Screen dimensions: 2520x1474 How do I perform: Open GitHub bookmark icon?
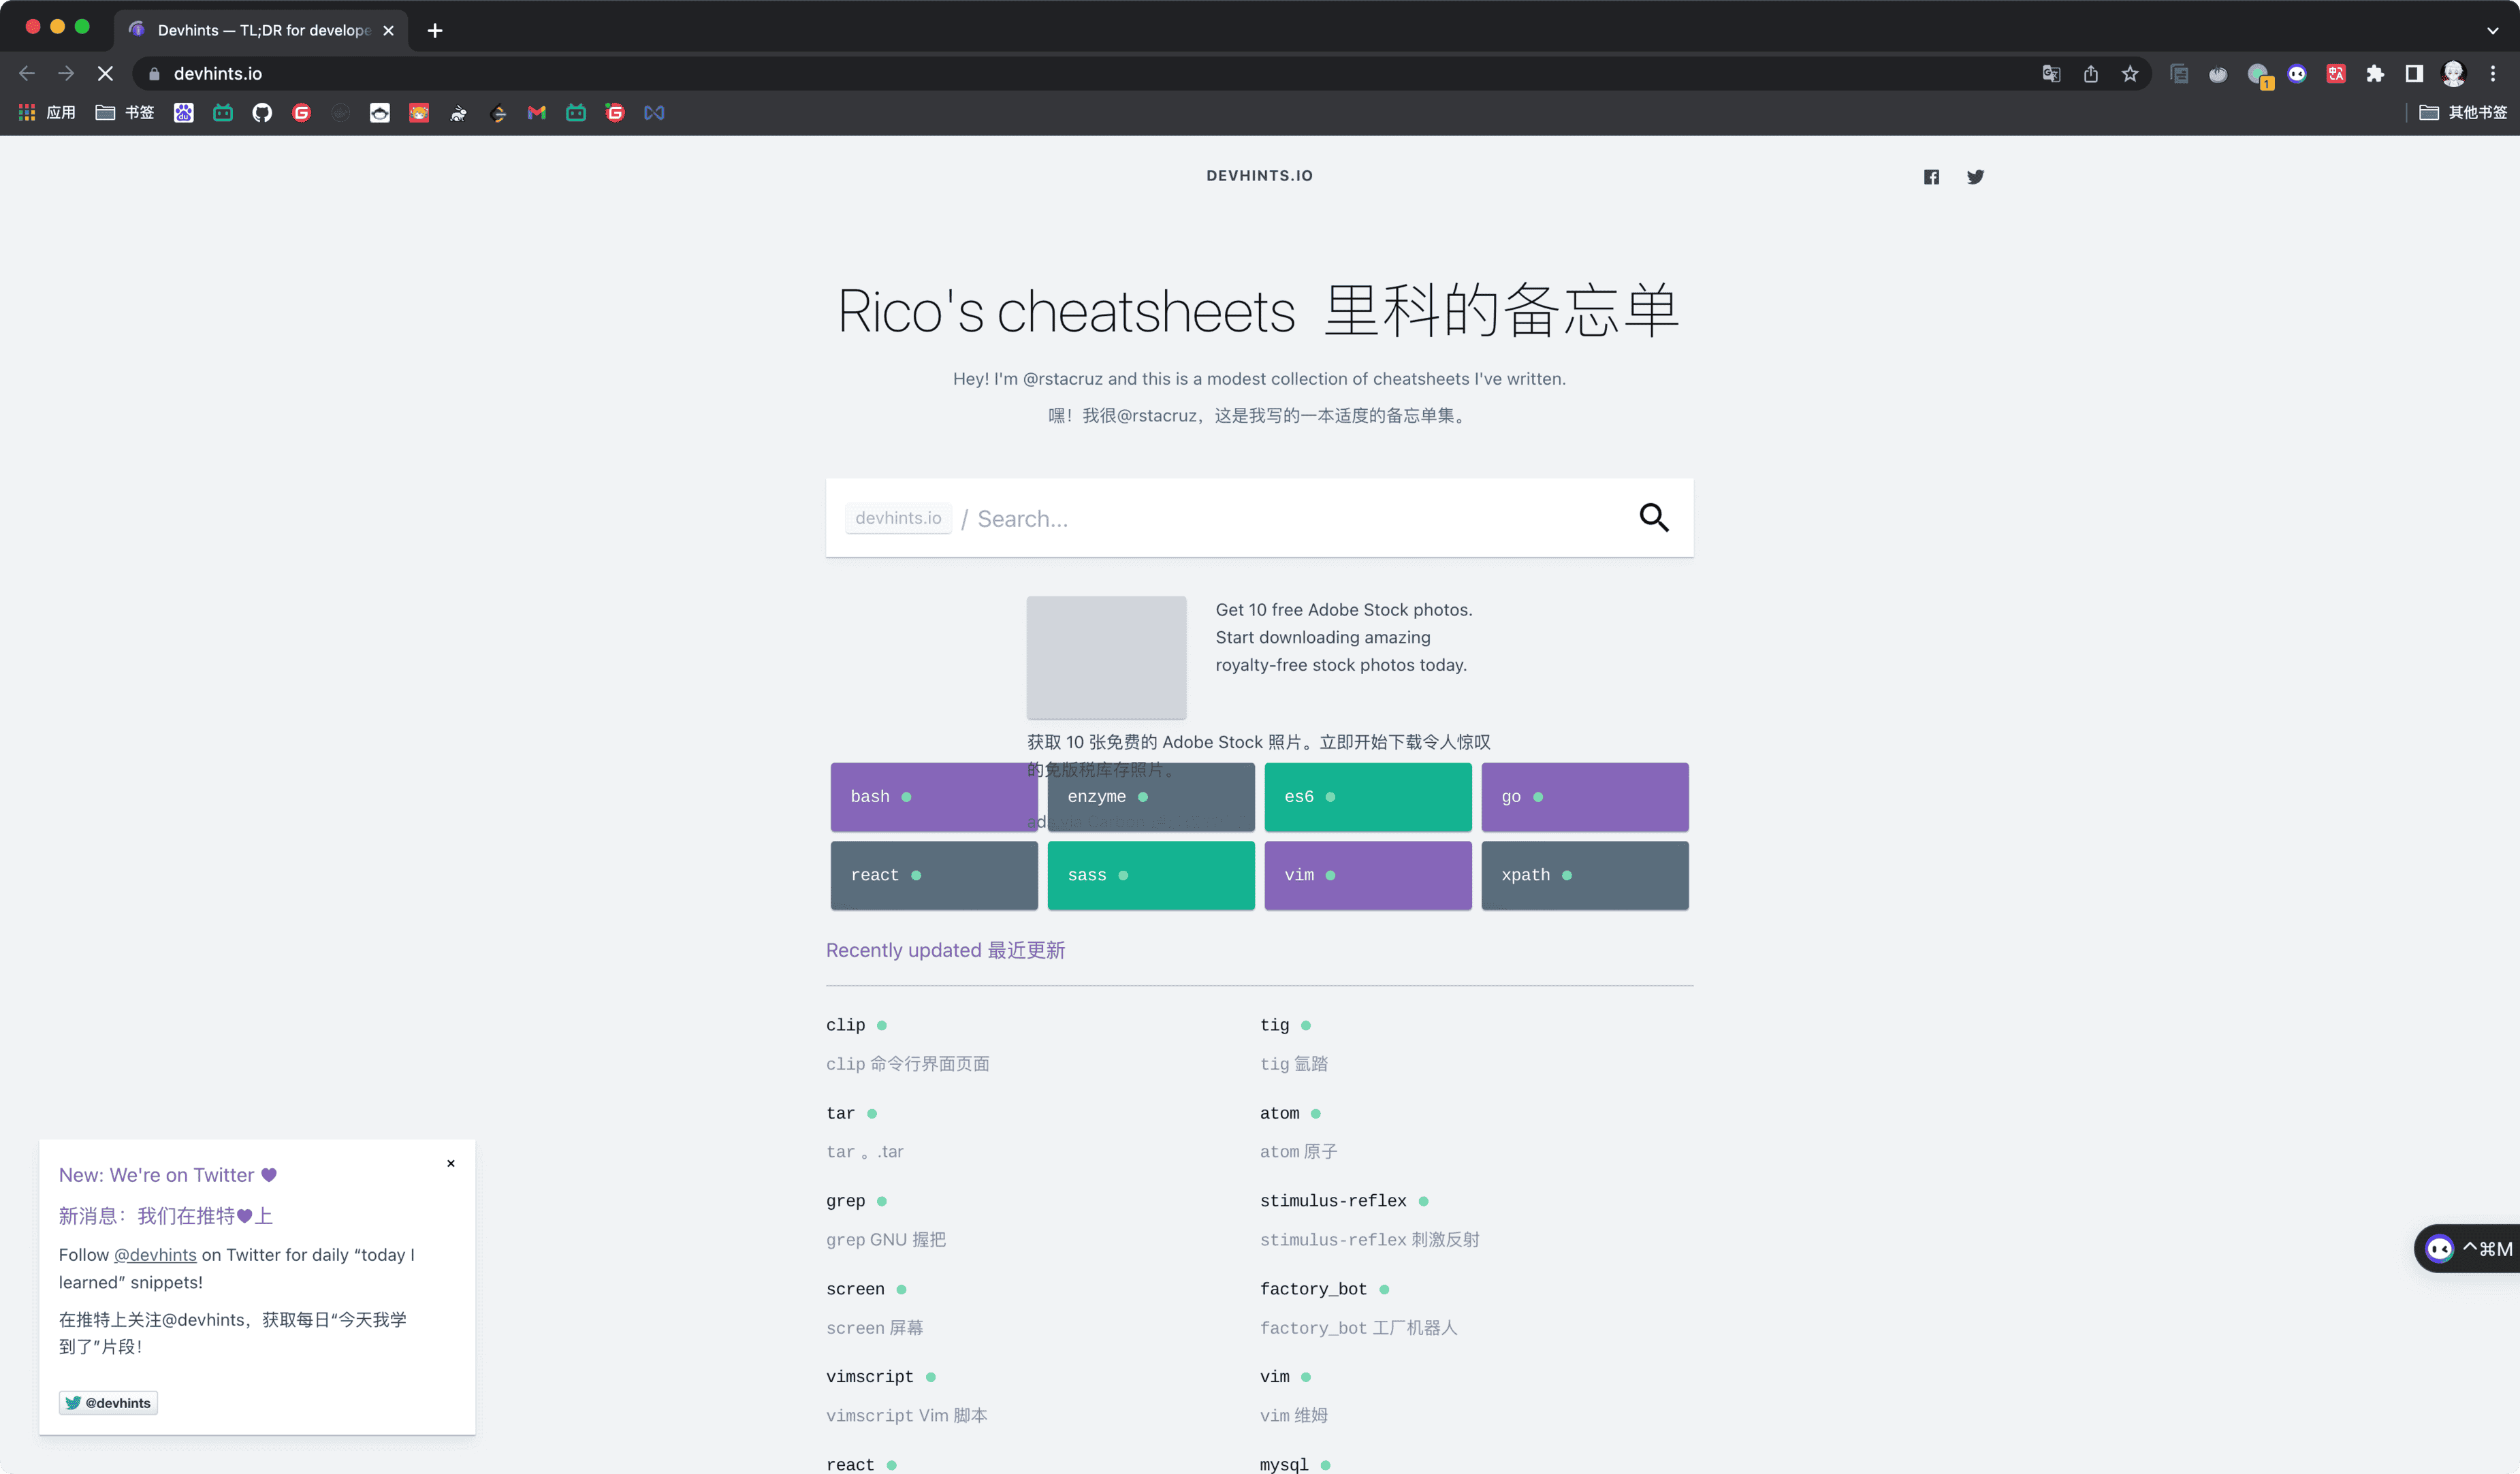(x=262, y=113)
